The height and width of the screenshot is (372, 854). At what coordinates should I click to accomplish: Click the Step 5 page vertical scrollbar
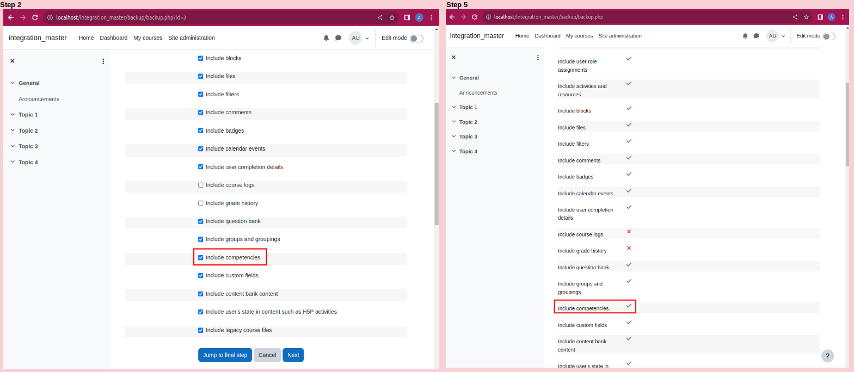(847, 124)
